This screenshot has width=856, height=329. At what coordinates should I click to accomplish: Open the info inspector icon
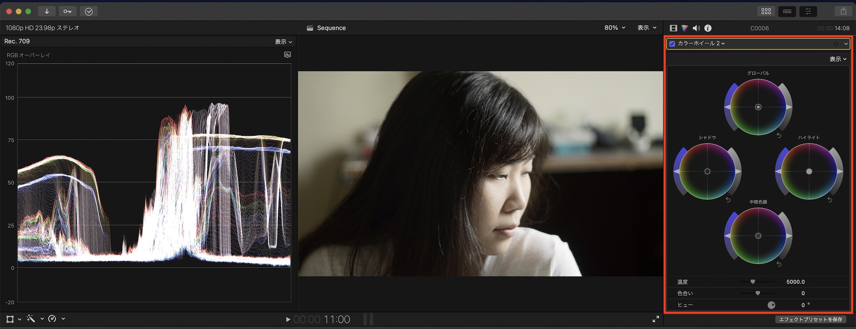(708, 28)
